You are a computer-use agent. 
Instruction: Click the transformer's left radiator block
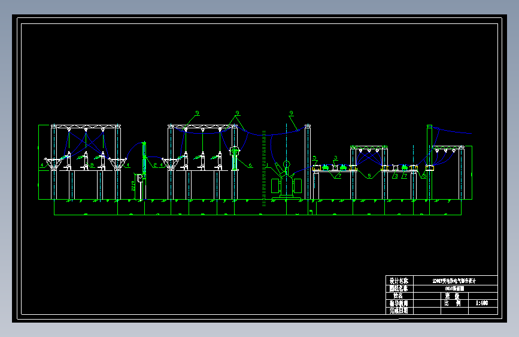point(275,186)
